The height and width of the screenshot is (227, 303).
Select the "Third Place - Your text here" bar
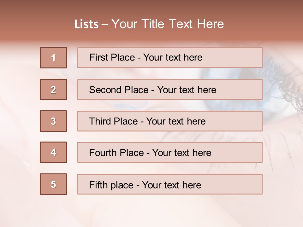(170, 121)
